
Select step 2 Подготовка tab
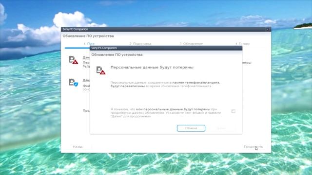click(x=140, y=43)
